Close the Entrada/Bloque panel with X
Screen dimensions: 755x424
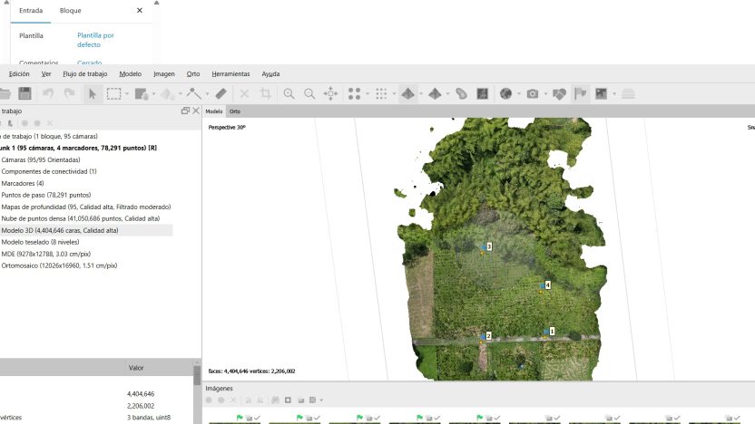(x=140, y=11)
